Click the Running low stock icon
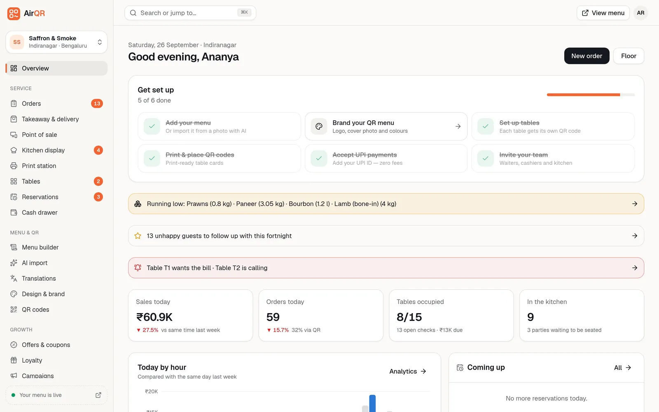This screenshot has height=412, width=659. [x=138, y=204]
